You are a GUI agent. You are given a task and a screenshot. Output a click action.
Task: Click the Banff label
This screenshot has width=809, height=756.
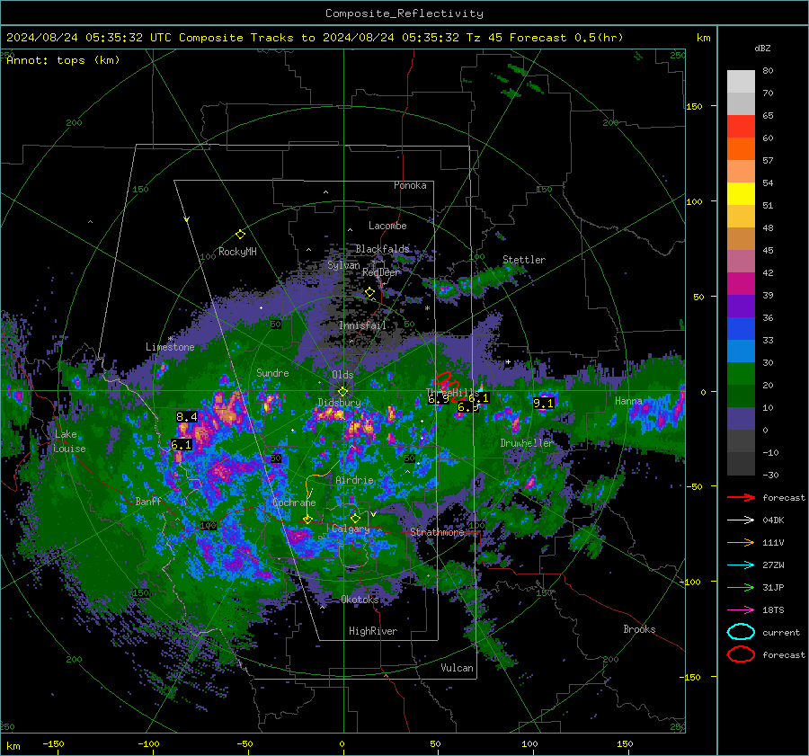[148, 501]
